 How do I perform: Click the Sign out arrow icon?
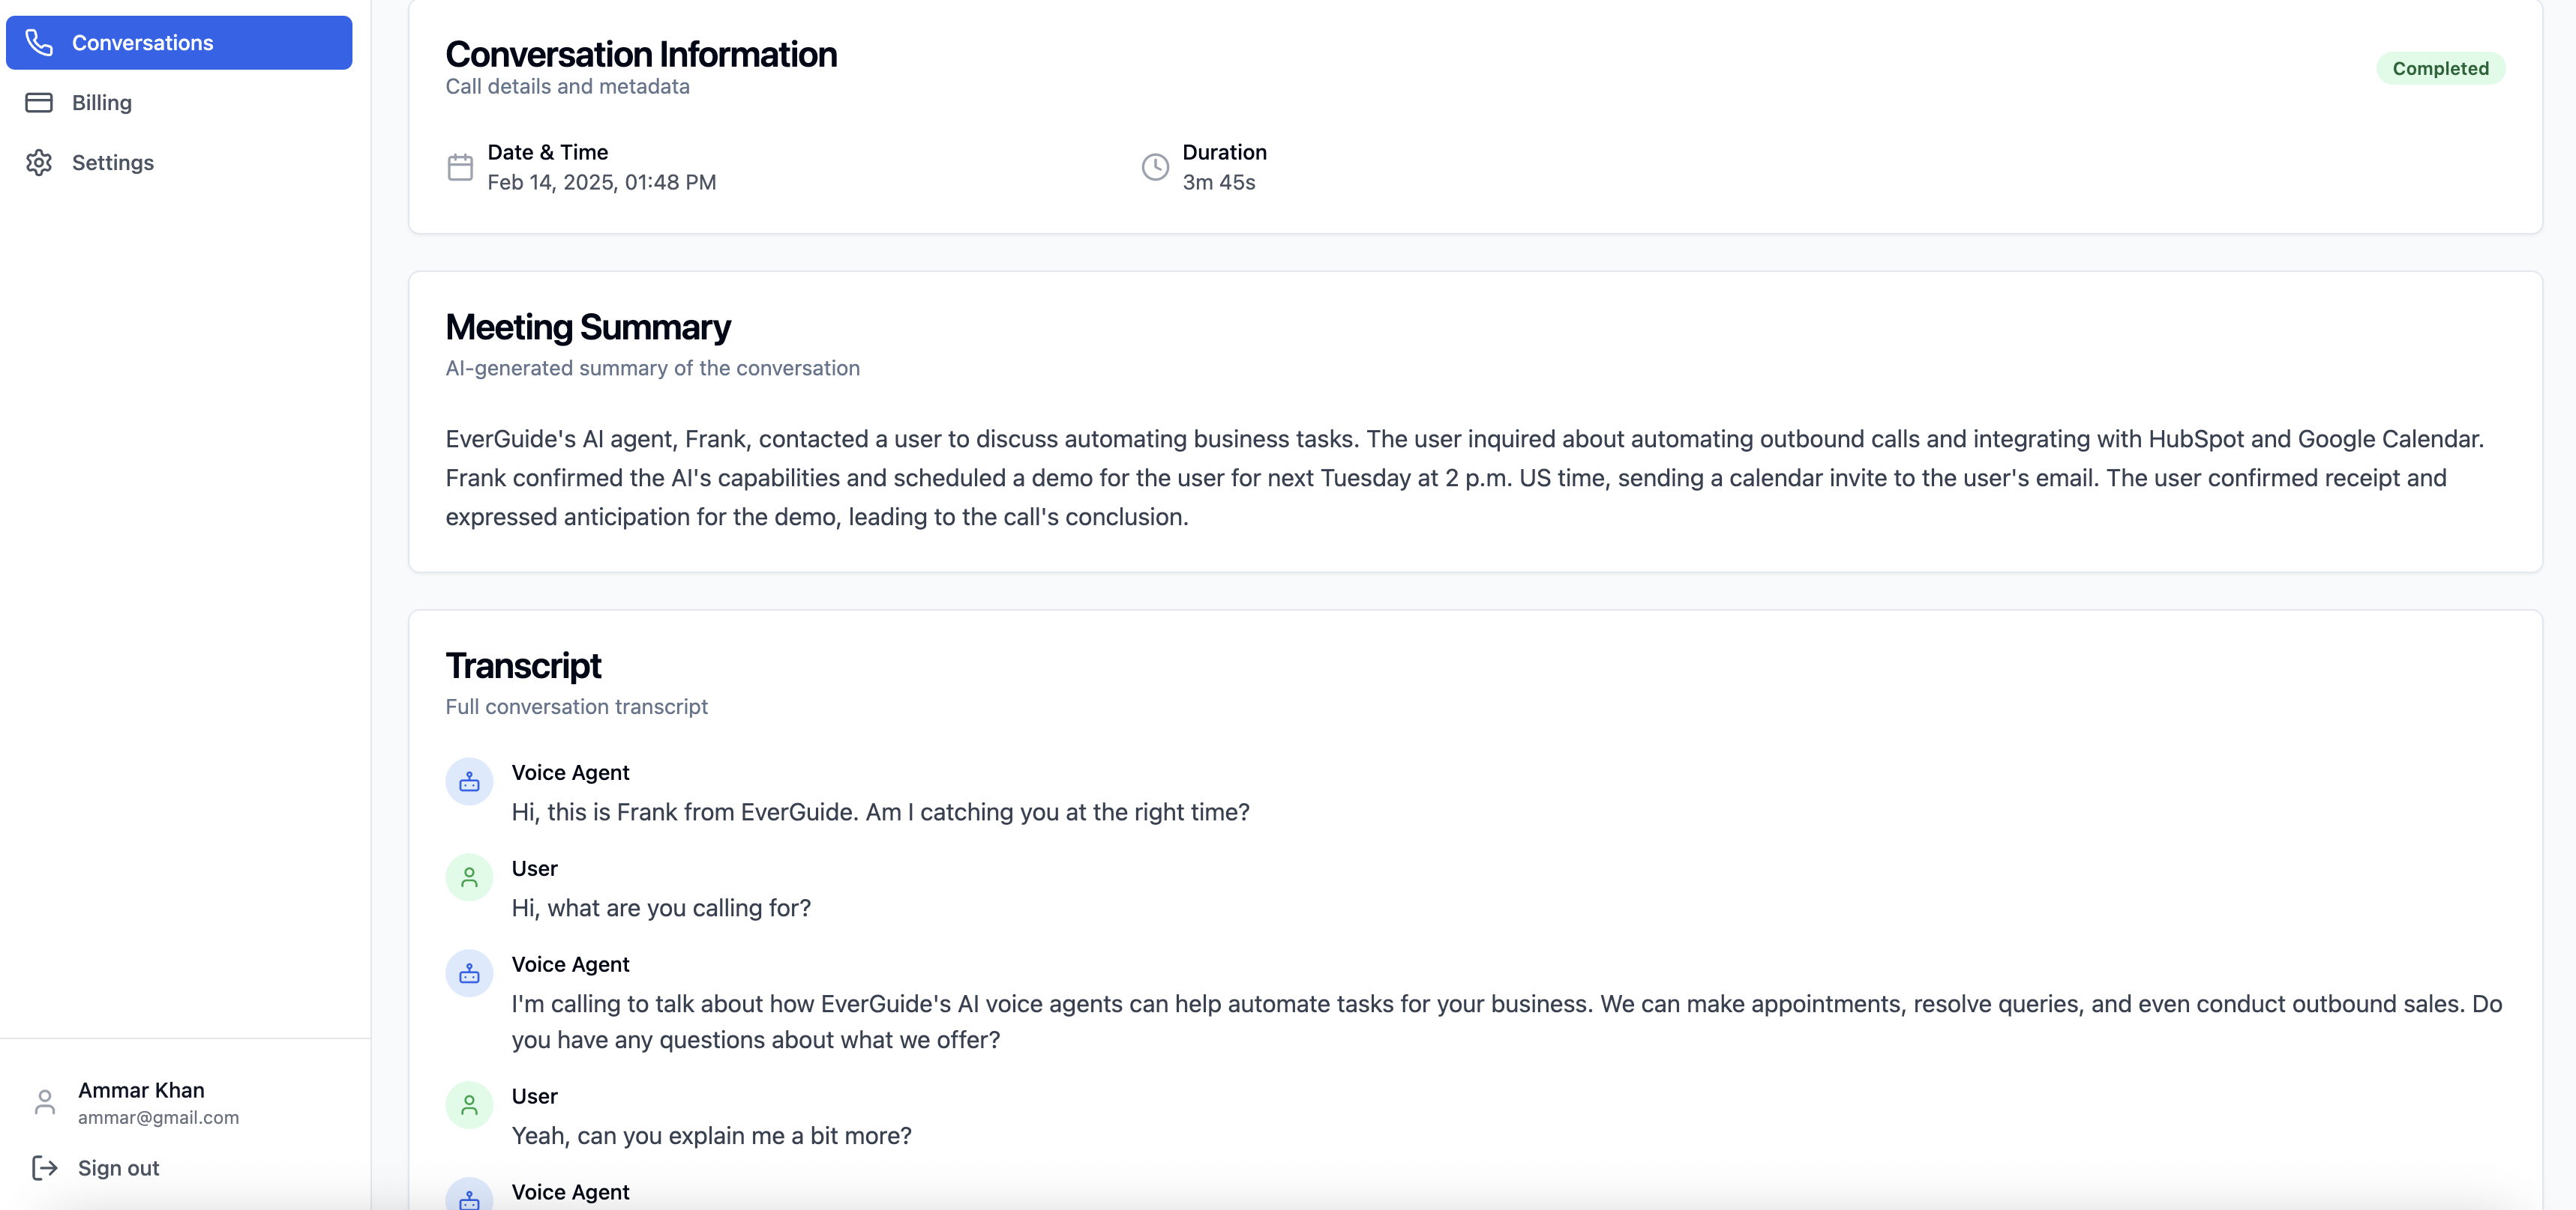tap(45, 1168)
